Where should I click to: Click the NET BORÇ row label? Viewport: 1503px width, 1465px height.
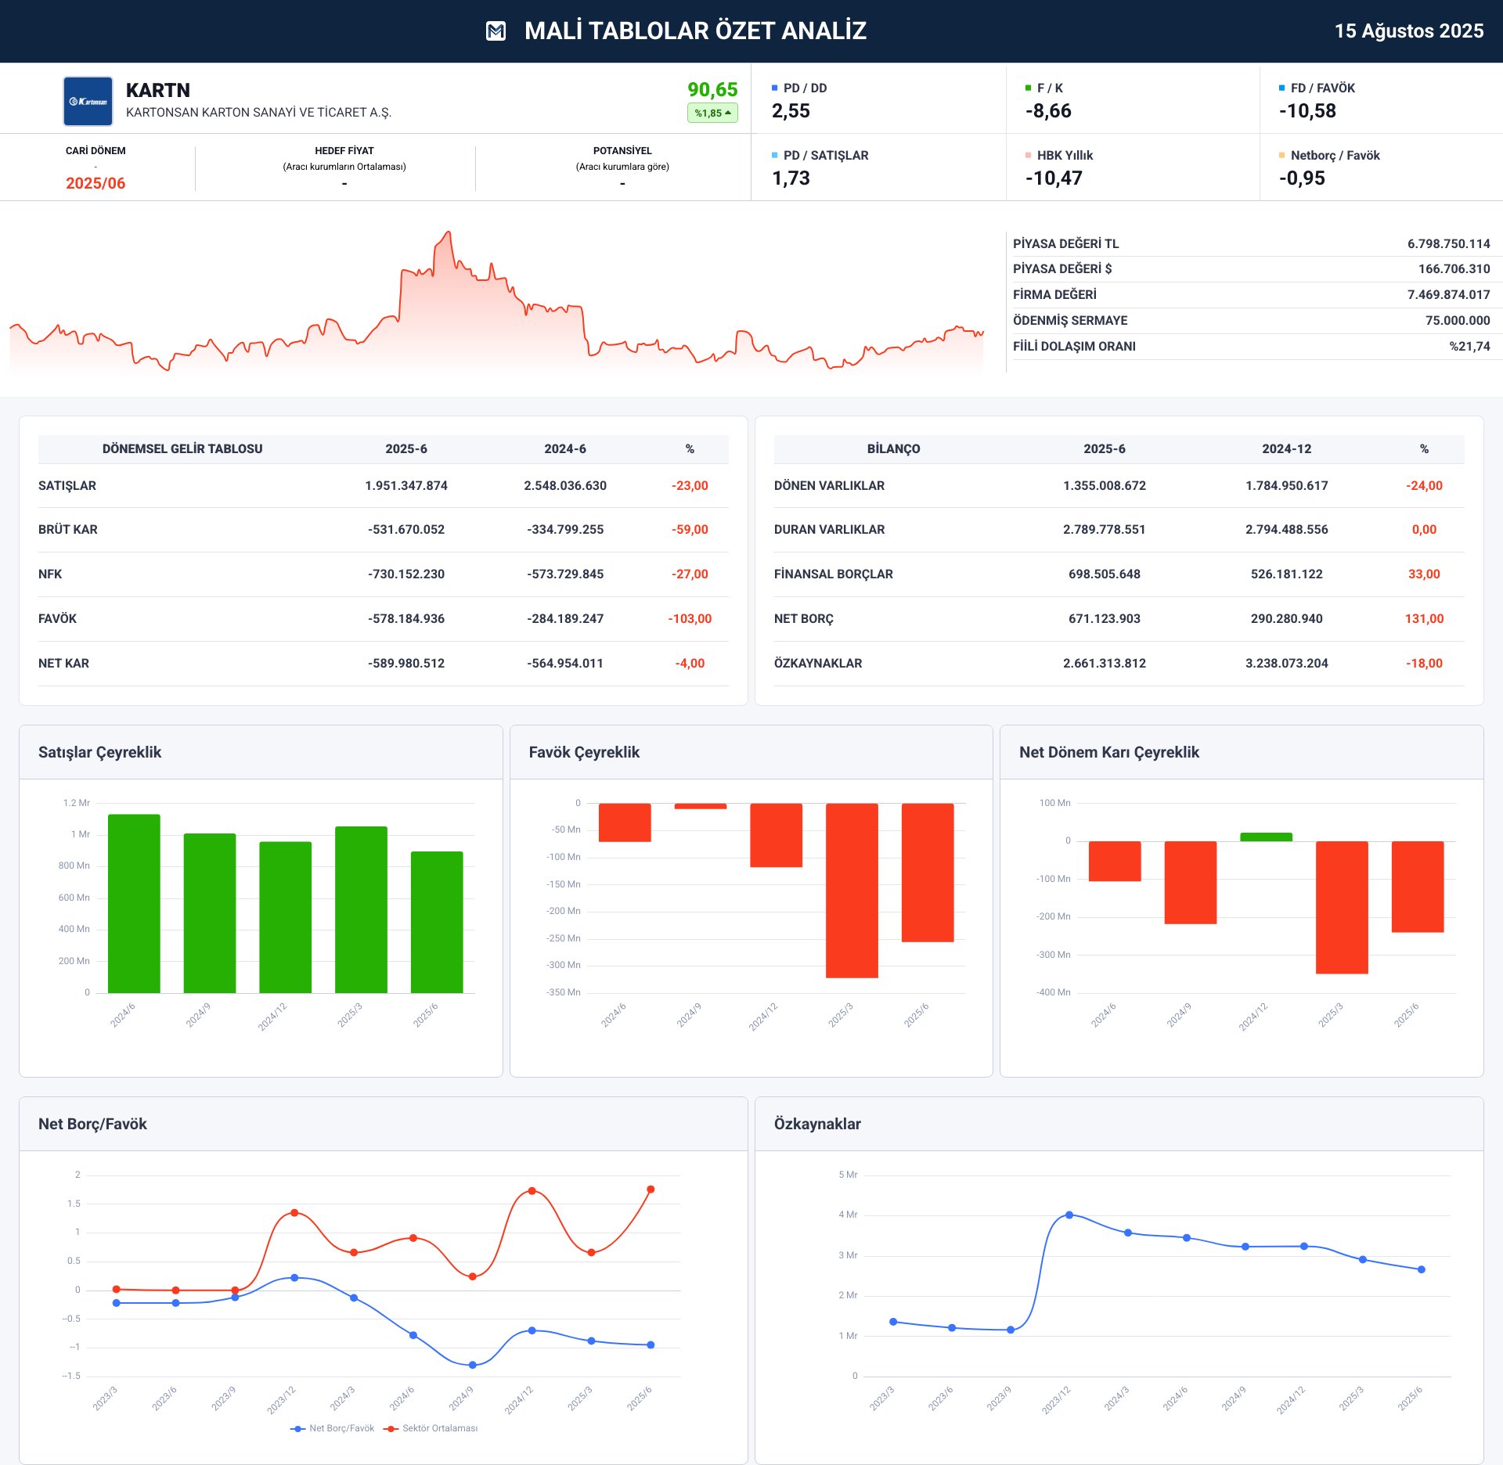804,618
